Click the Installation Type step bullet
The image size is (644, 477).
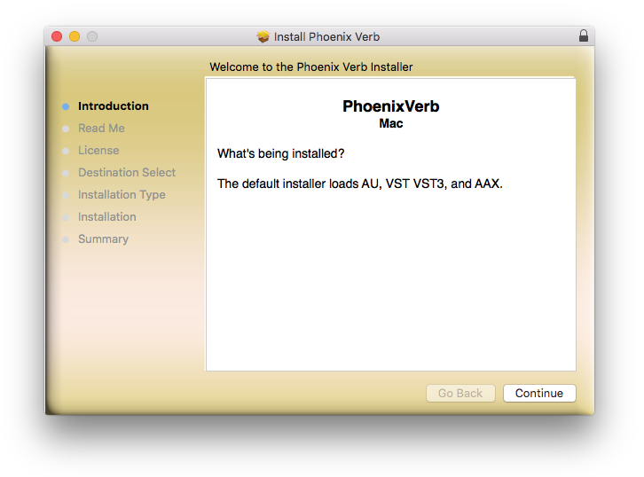click(66, 195)
